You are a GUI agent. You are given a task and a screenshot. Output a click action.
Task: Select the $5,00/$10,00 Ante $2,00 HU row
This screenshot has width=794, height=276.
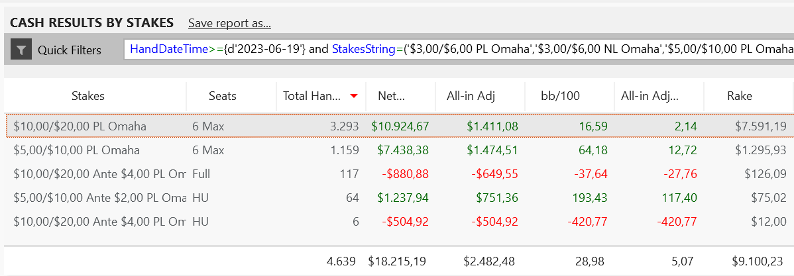399,198
